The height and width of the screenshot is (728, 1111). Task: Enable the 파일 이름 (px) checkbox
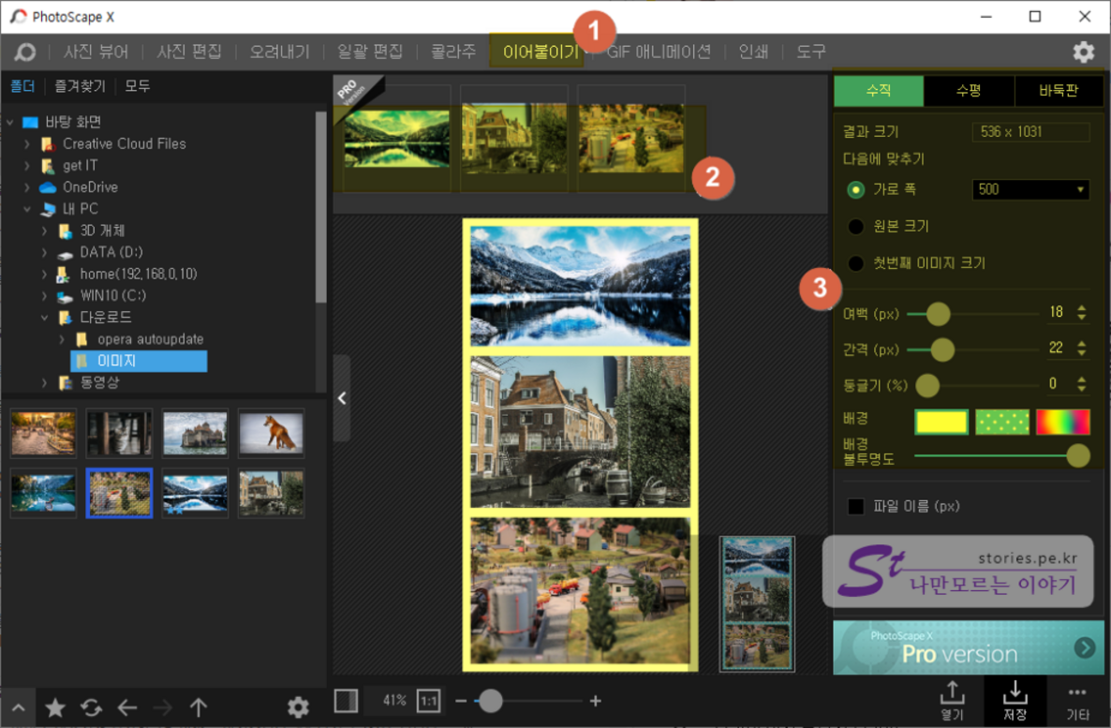855,506
